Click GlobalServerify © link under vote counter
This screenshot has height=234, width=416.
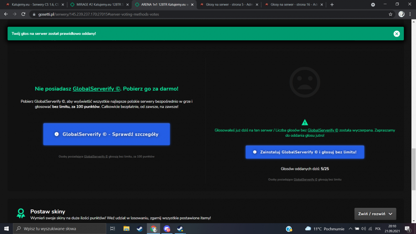point(305,180)
